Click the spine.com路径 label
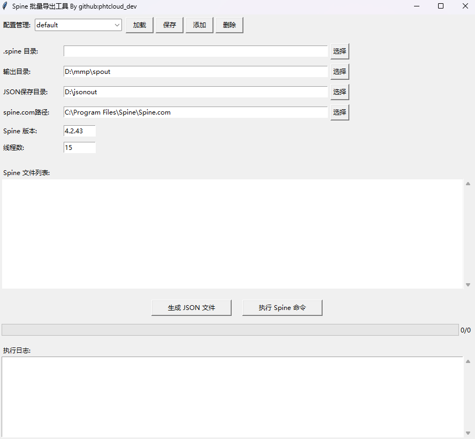475x439 pixels. tap(26, 112)
